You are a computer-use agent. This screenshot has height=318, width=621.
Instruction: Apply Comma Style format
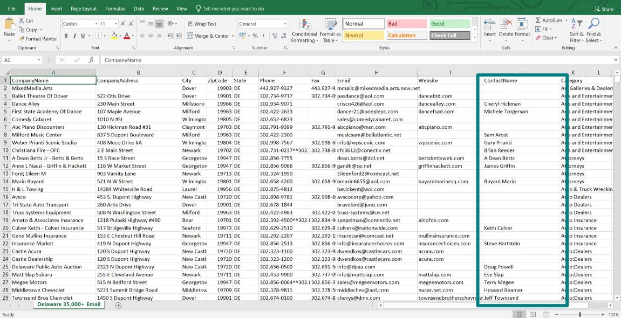pyautogui.click(x=263, y=36)
